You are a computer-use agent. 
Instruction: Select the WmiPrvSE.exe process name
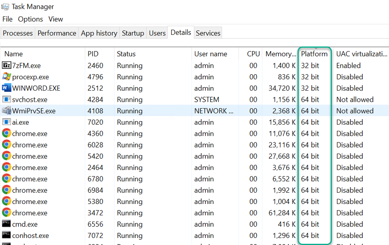pyautogui.click(x=34, y=111)
